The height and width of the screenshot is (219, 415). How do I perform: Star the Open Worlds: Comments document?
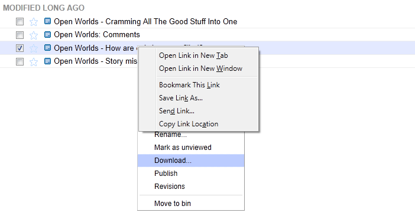[34, 35]
